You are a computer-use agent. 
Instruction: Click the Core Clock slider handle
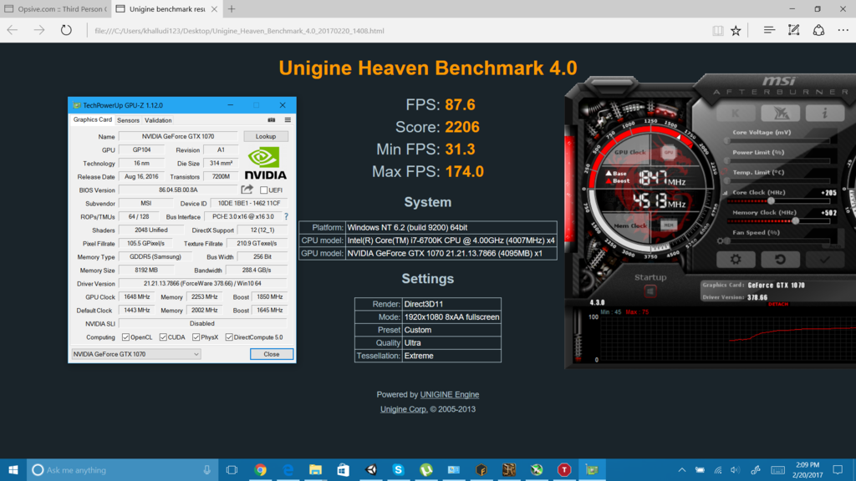click(x=771, y=200)
